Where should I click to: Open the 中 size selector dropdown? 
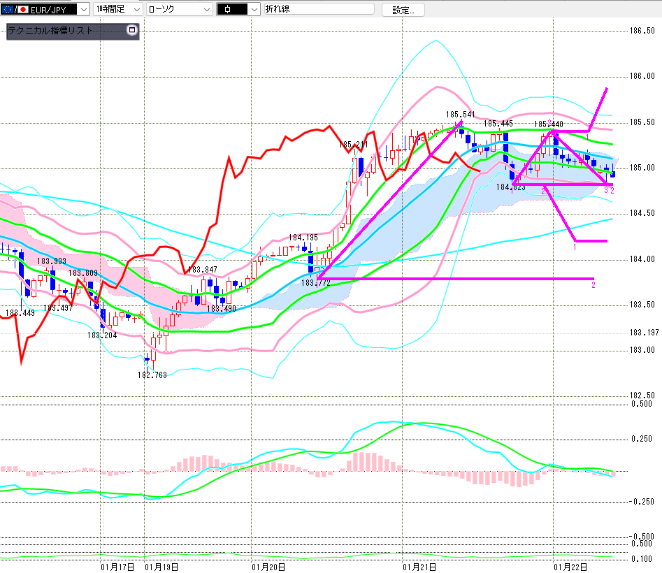[253, 10]
